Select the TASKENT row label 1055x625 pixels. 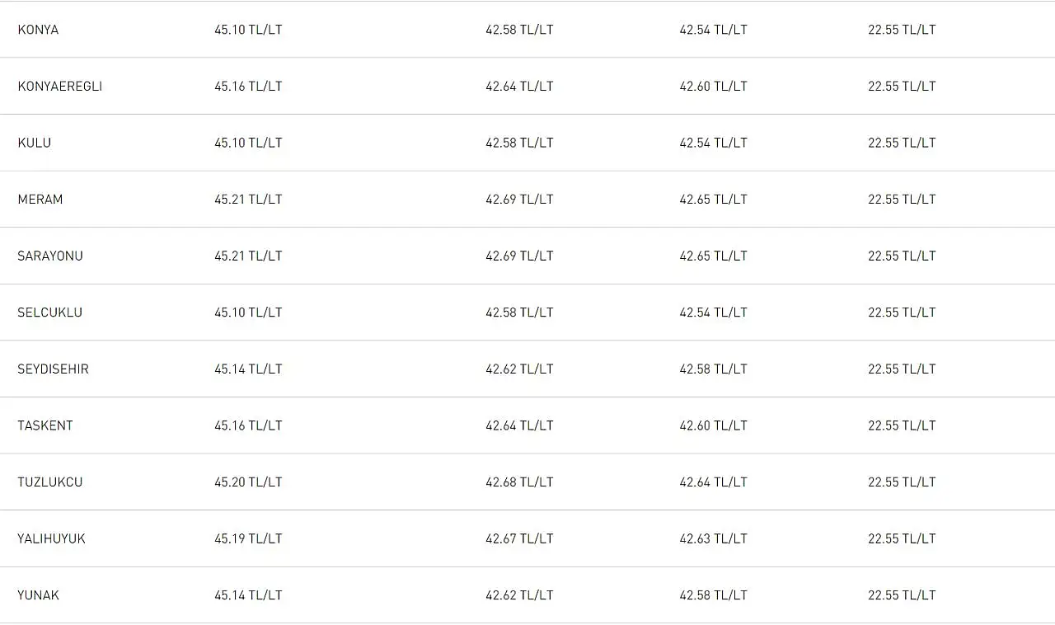coord(45,425)
